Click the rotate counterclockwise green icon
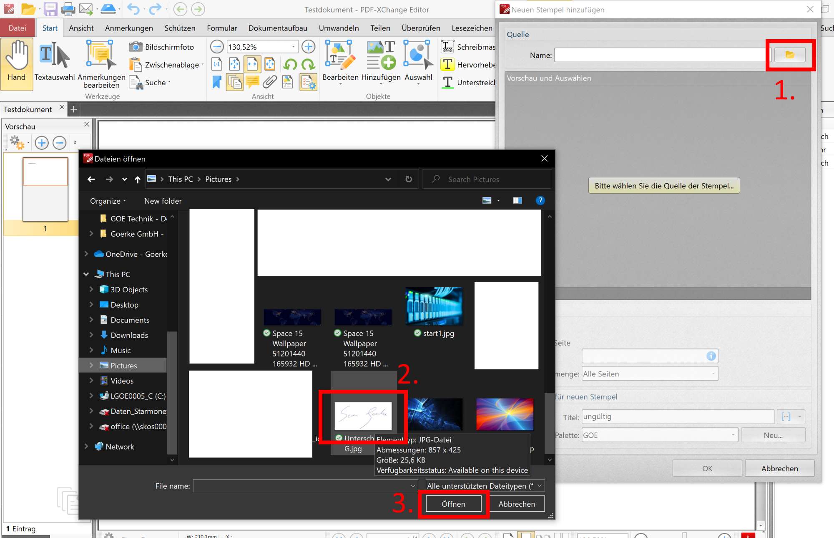This screenshot has width=834, height=538. (x=290, y=64)
